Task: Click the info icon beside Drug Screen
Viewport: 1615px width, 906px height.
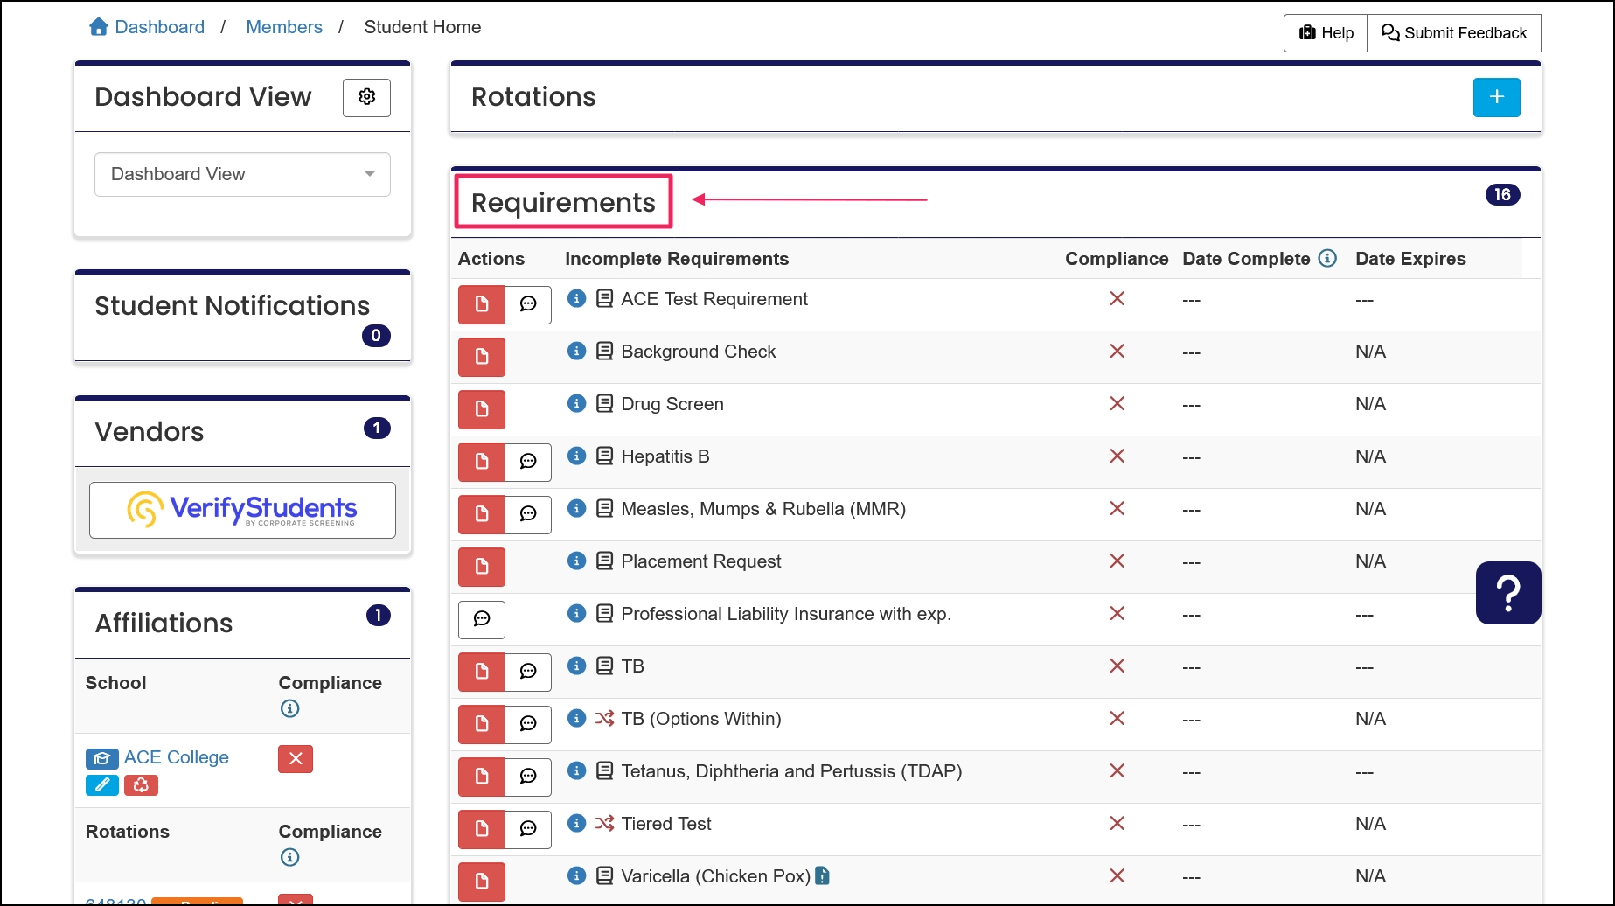Action: point(576,403)
